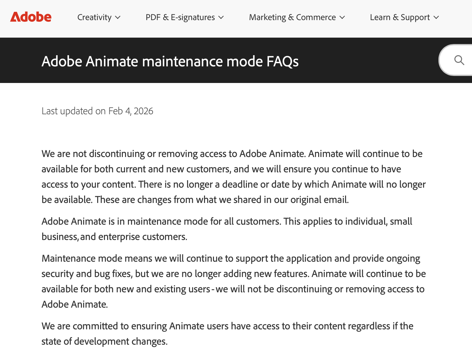Open the PDF & E-signatures menu
This screenshot has height=352, width=472.
tap(180, 17)
